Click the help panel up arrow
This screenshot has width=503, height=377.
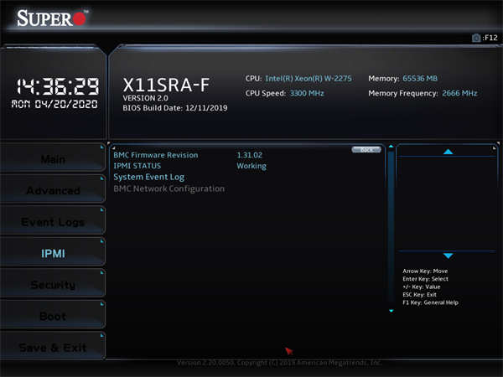coord(448,152)
